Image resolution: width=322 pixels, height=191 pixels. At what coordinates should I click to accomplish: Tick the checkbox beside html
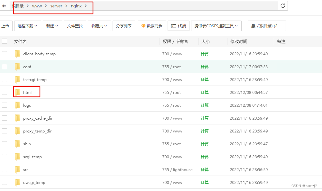pos(5,92)
